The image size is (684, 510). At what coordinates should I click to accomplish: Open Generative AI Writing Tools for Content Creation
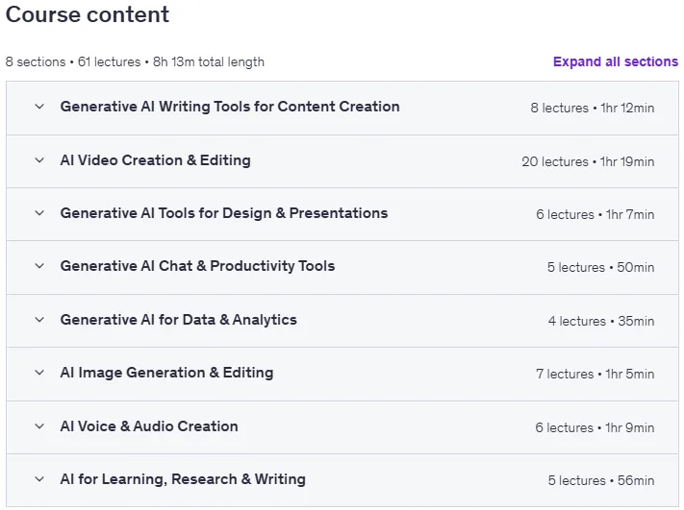(x=230, y=107)
